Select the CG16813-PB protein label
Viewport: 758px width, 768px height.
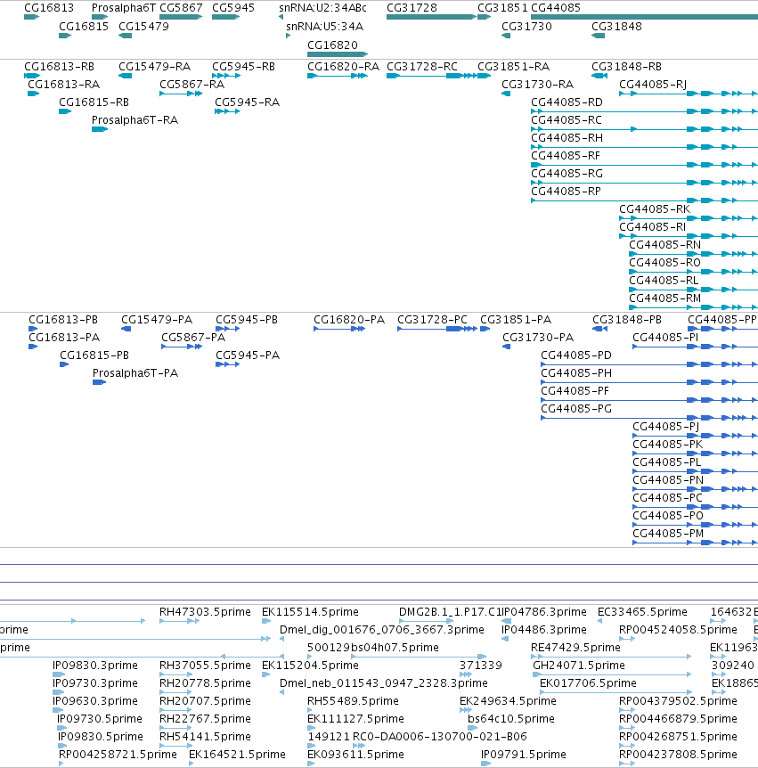point(63,320)
